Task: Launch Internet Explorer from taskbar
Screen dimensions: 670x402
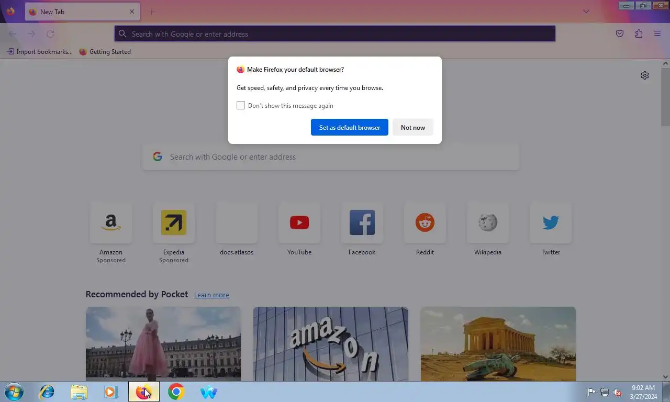Action: tap(47, 392)
